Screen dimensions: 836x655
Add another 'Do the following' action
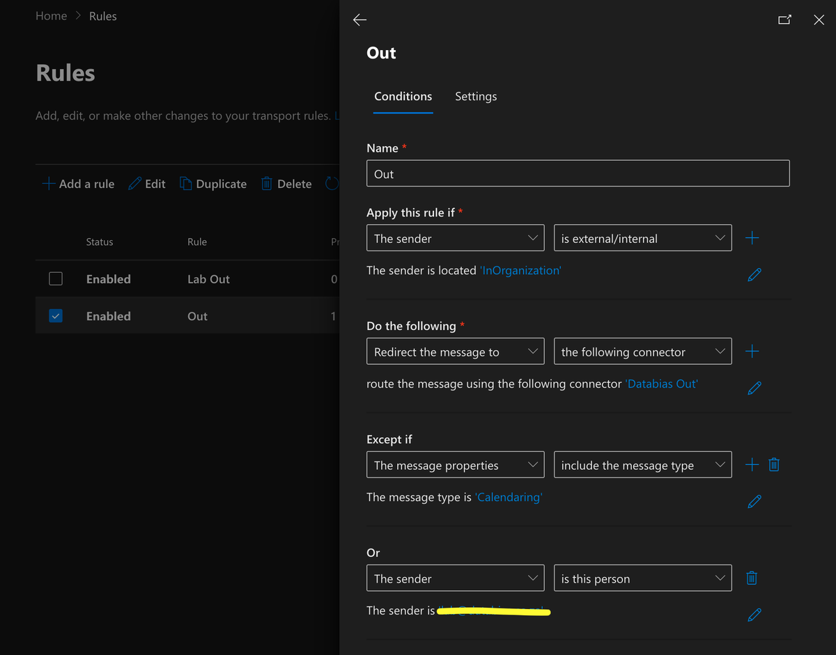[x=752, y=352]
